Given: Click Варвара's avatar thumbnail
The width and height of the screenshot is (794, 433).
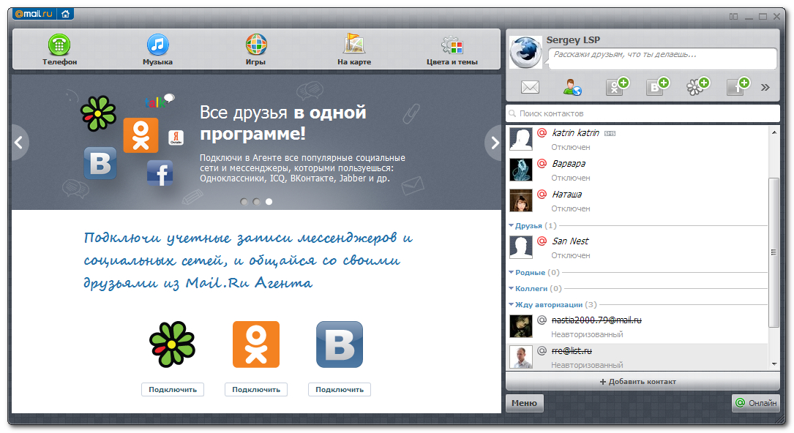Looking at the screenshot, I should point(520,170).
